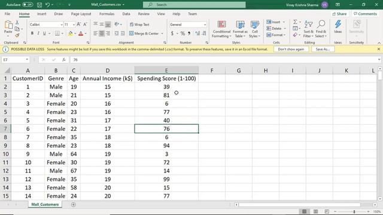Viewport: 383px width, 215px height.
Task: Toggle Italic formatting
Action: (x=38, y=33)
